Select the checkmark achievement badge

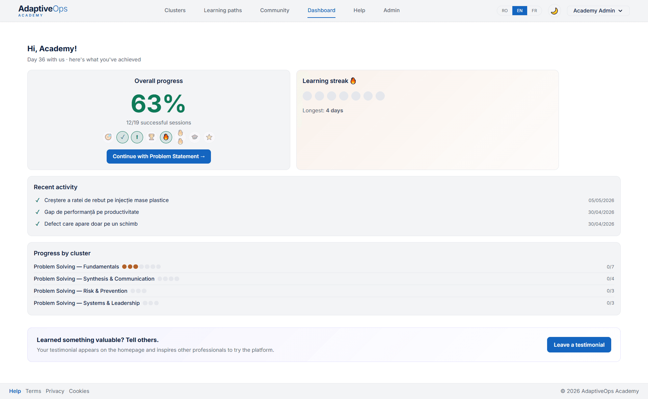tap(123, 137)
